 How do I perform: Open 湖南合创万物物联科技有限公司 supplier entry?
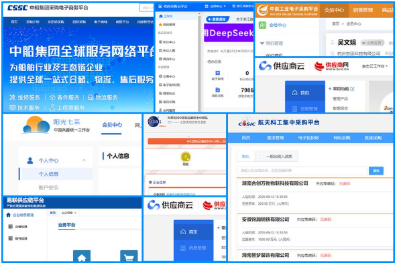click(275, 183)
